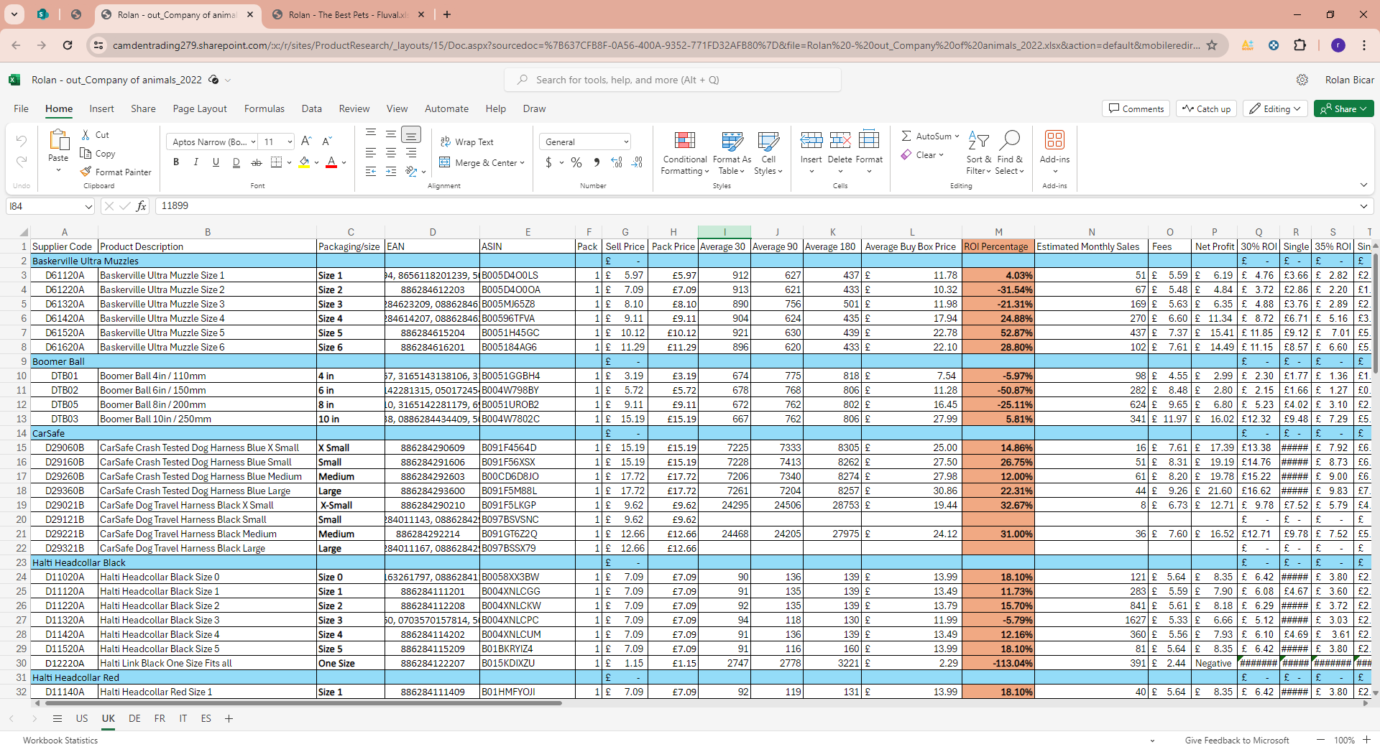Click the Sort & Filter icon
1380x747 pixels.
point(978,140)
